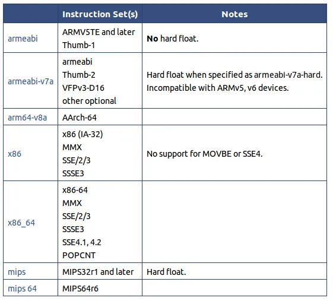
Task: Click the 'VFPv3-D16' entry
Action: click(83, 88)
